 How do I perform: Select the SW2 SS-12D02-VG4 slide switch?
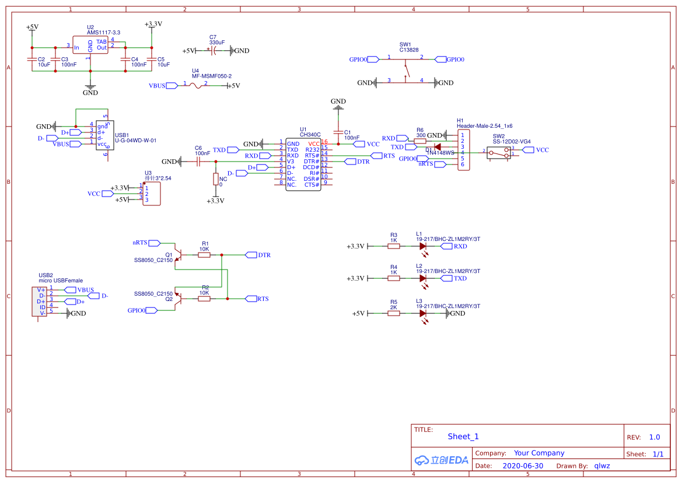(x=499, y=153)
